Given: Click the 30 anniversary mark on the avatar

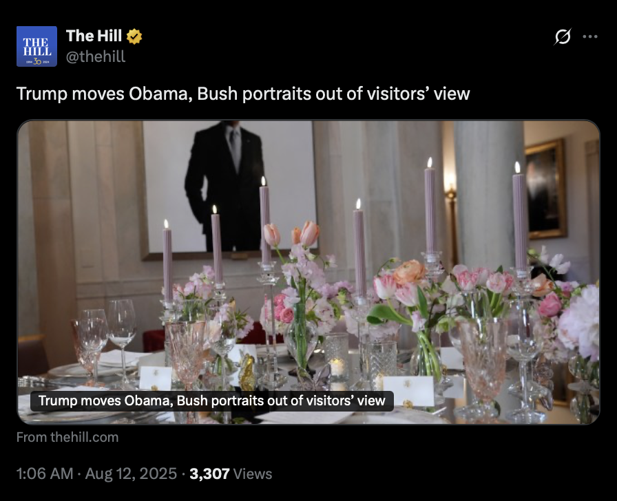Looking at the screenshot, I should coord(37,62).
